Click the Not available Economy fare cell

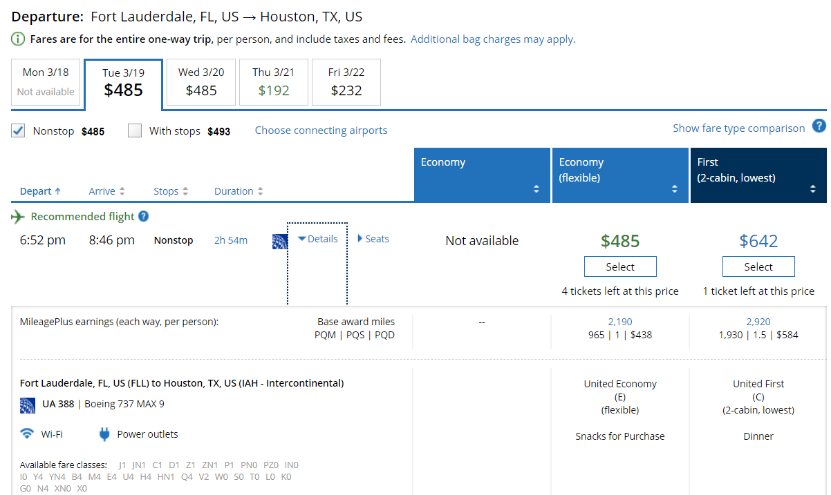482,240
